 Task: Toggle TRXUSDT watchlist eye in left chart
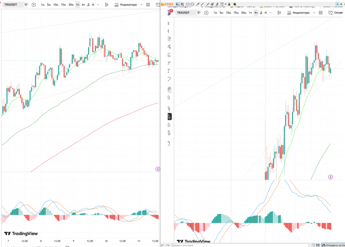[26, 5]
